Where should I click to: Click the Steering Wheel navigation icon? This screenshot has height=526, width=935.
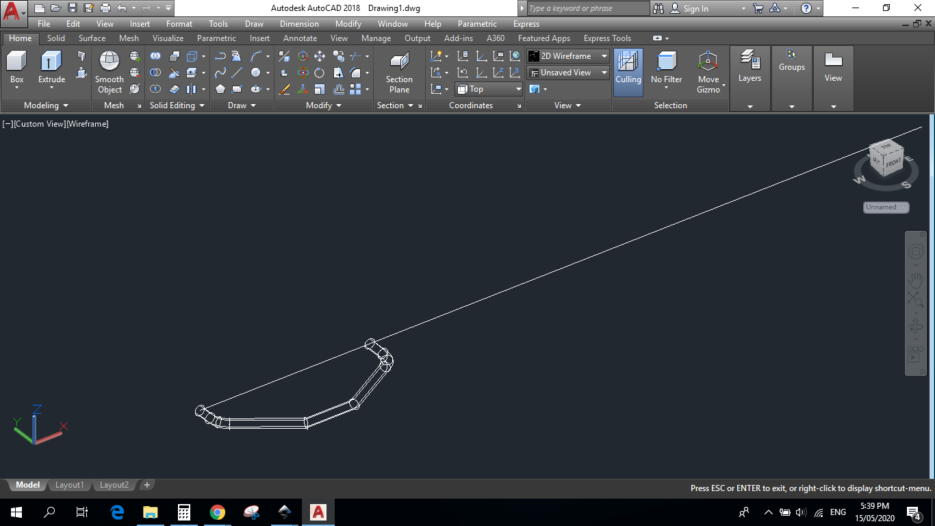(915, 252)
